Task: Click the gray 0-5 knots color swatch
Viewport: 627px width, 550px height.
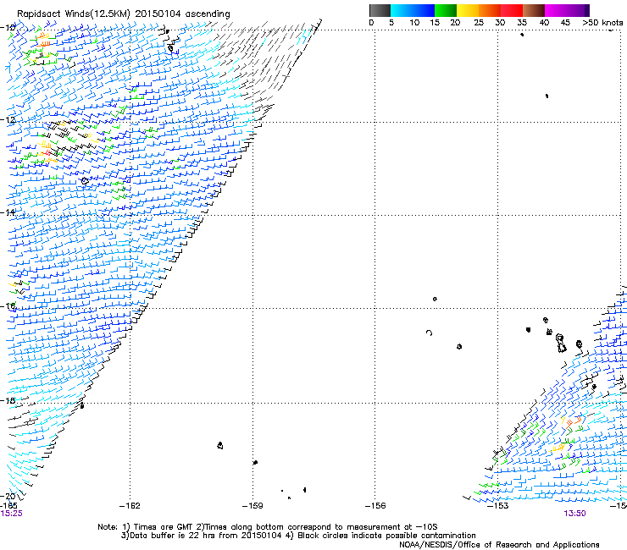Action: pos(380,10)
